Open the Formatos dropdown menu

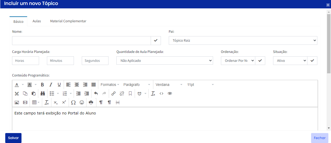click(110, 85)
